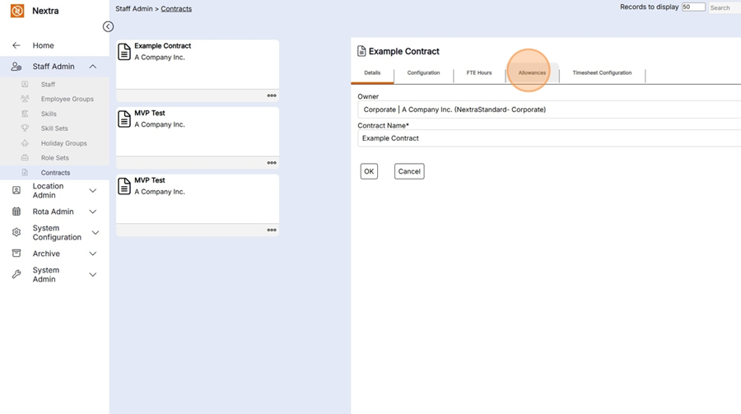Go to Home in the sidebar
This screenshot has height=414, width=741.
(x=43, y=45)
